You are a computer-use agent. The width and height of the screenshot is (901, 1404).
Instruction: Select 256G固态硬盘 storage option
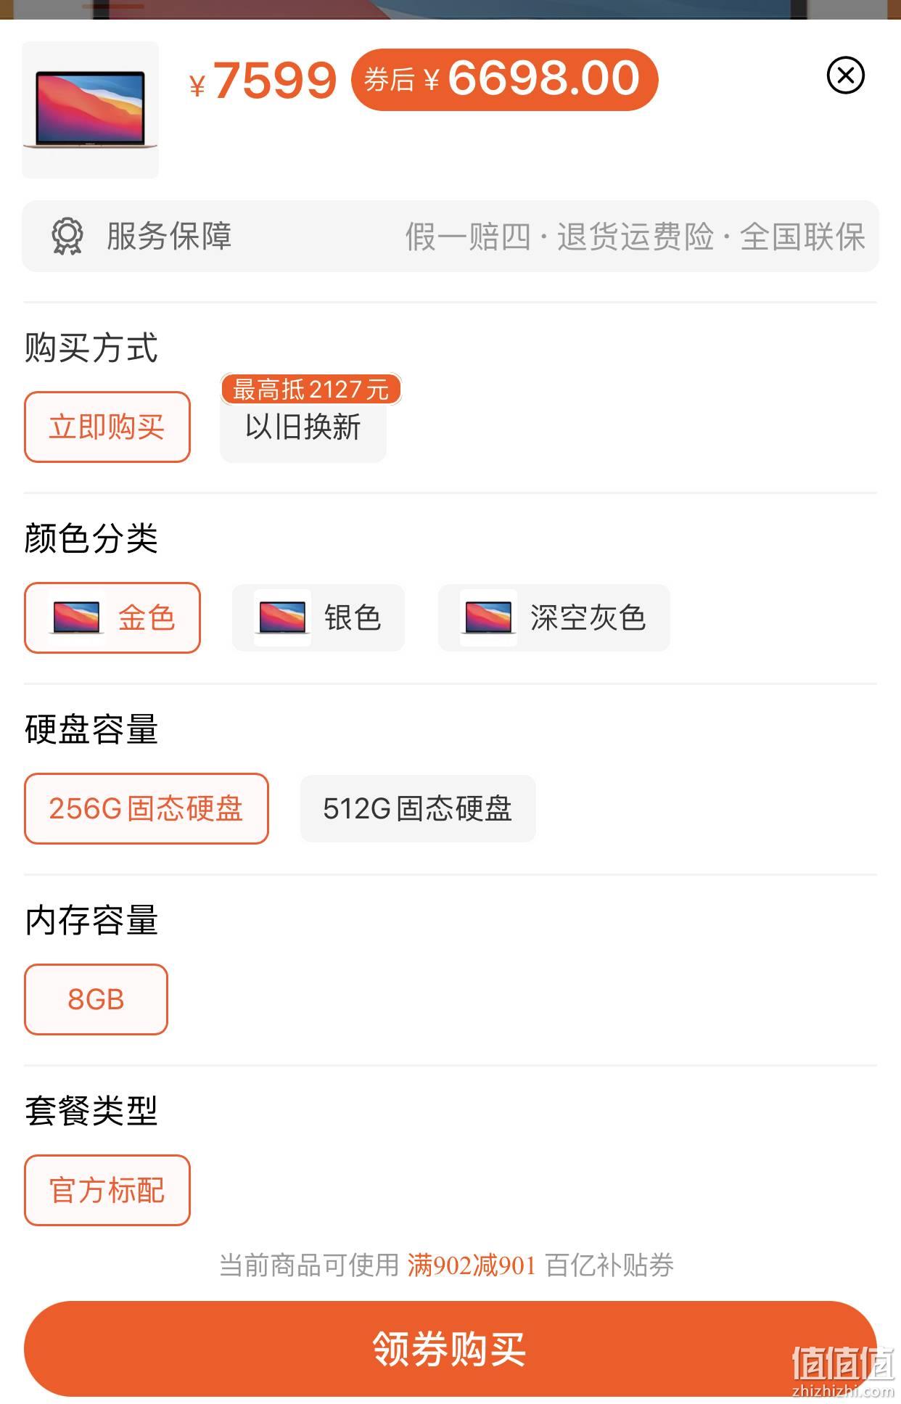click(147, 808)
